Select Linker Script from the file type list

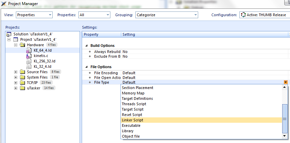pos(132,120)
